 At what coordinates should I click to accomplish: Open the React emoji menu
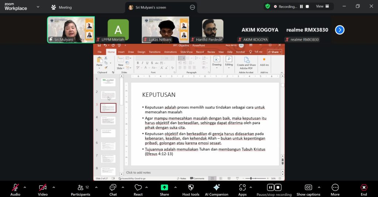(138, 190)
